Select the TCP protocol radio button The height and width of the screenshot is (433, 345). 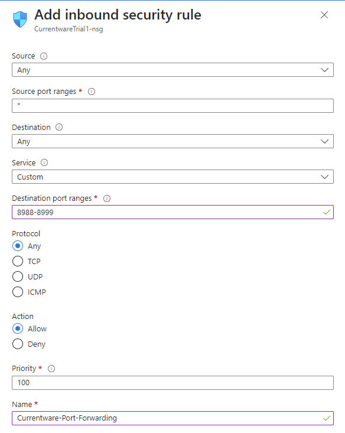[18, 261]
